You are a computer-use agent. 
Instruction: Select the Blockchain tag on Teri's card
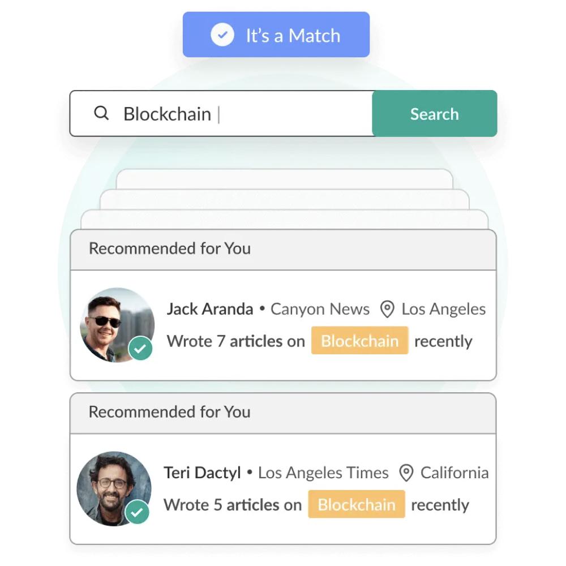pyautogui.click(x=356, y=504)
